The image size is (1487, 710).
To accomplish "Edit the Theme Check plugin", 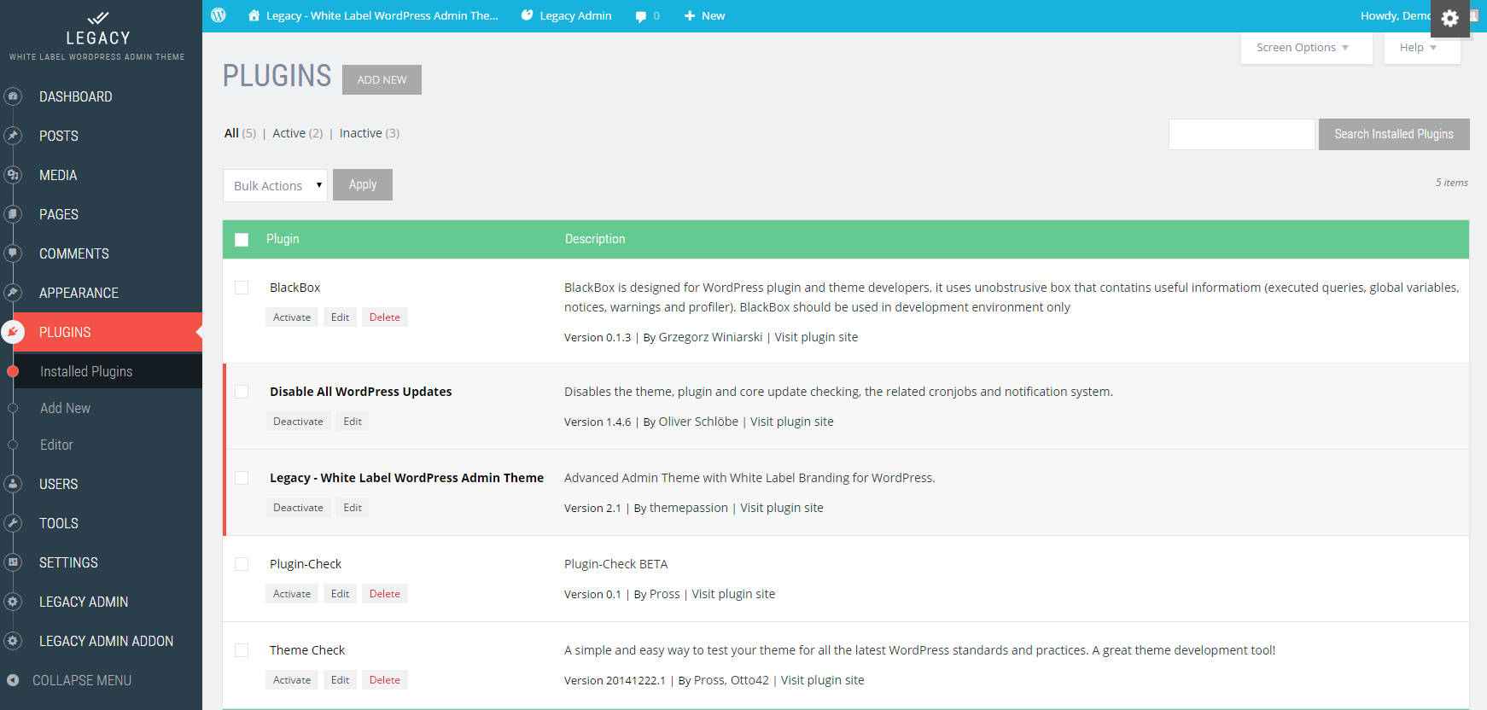I will tap(340, 680).
